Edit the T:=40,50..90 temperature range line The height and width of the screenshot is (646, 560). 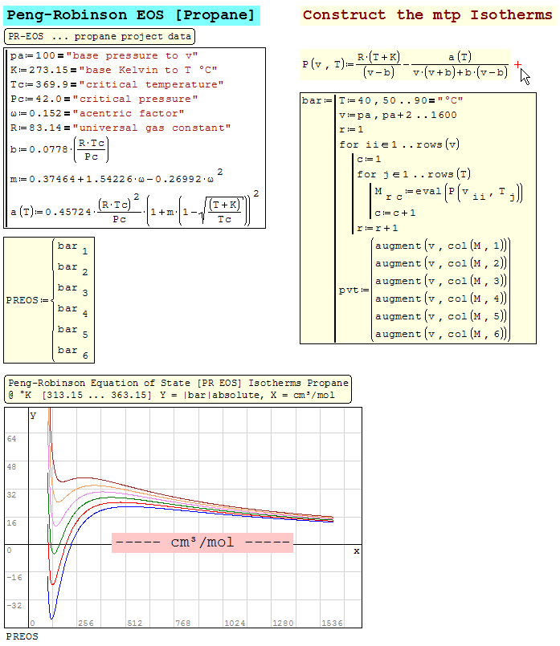click(x=400, y=101)
